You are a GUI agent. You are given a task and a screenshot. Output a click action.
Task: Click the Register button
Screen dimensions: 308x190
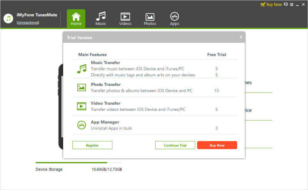pyautogui.click(x=92, y=145)
